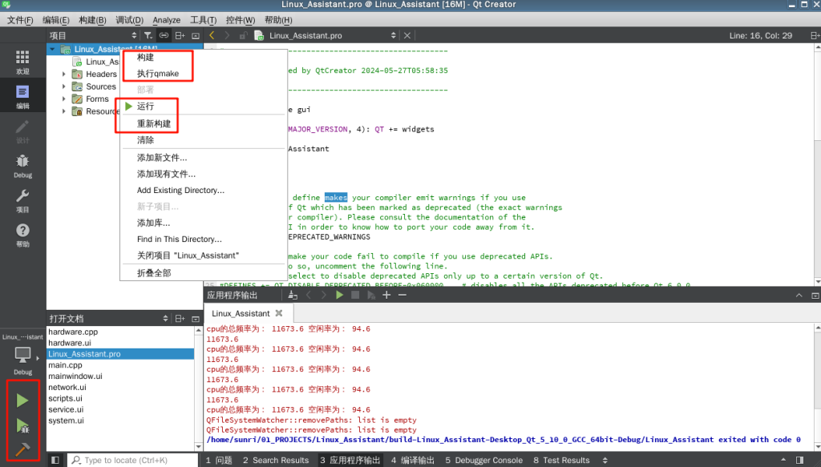Click the filter tree funnel icon
The height and width of the screenshot is (467, 821).
tap(148, 35)
